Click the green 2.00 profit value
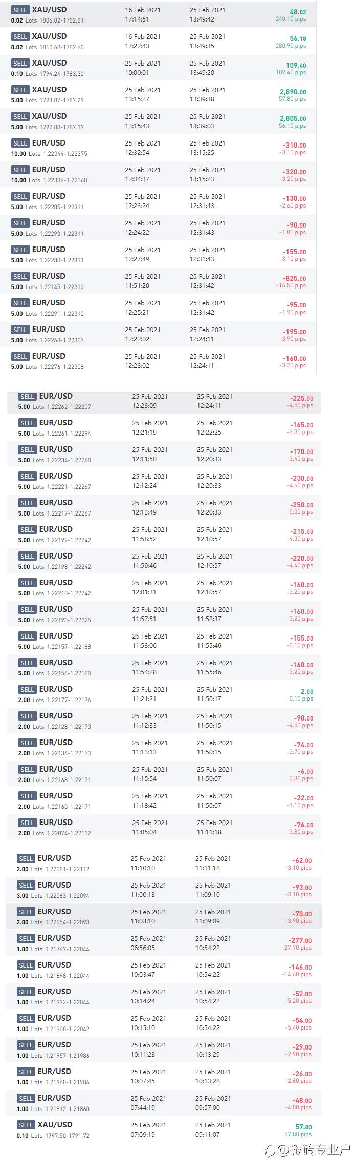This screenshot has width=354, height=1172. tap(307, 691)
